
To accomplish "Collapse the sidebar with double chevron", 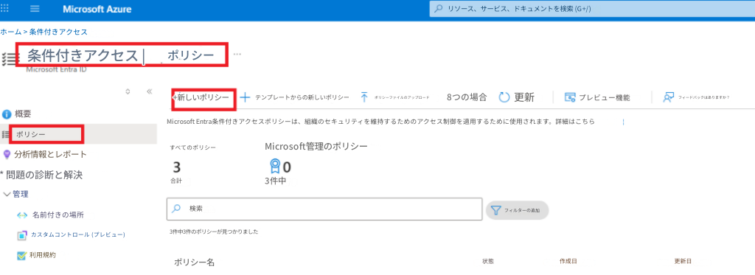I will [149, 91].
